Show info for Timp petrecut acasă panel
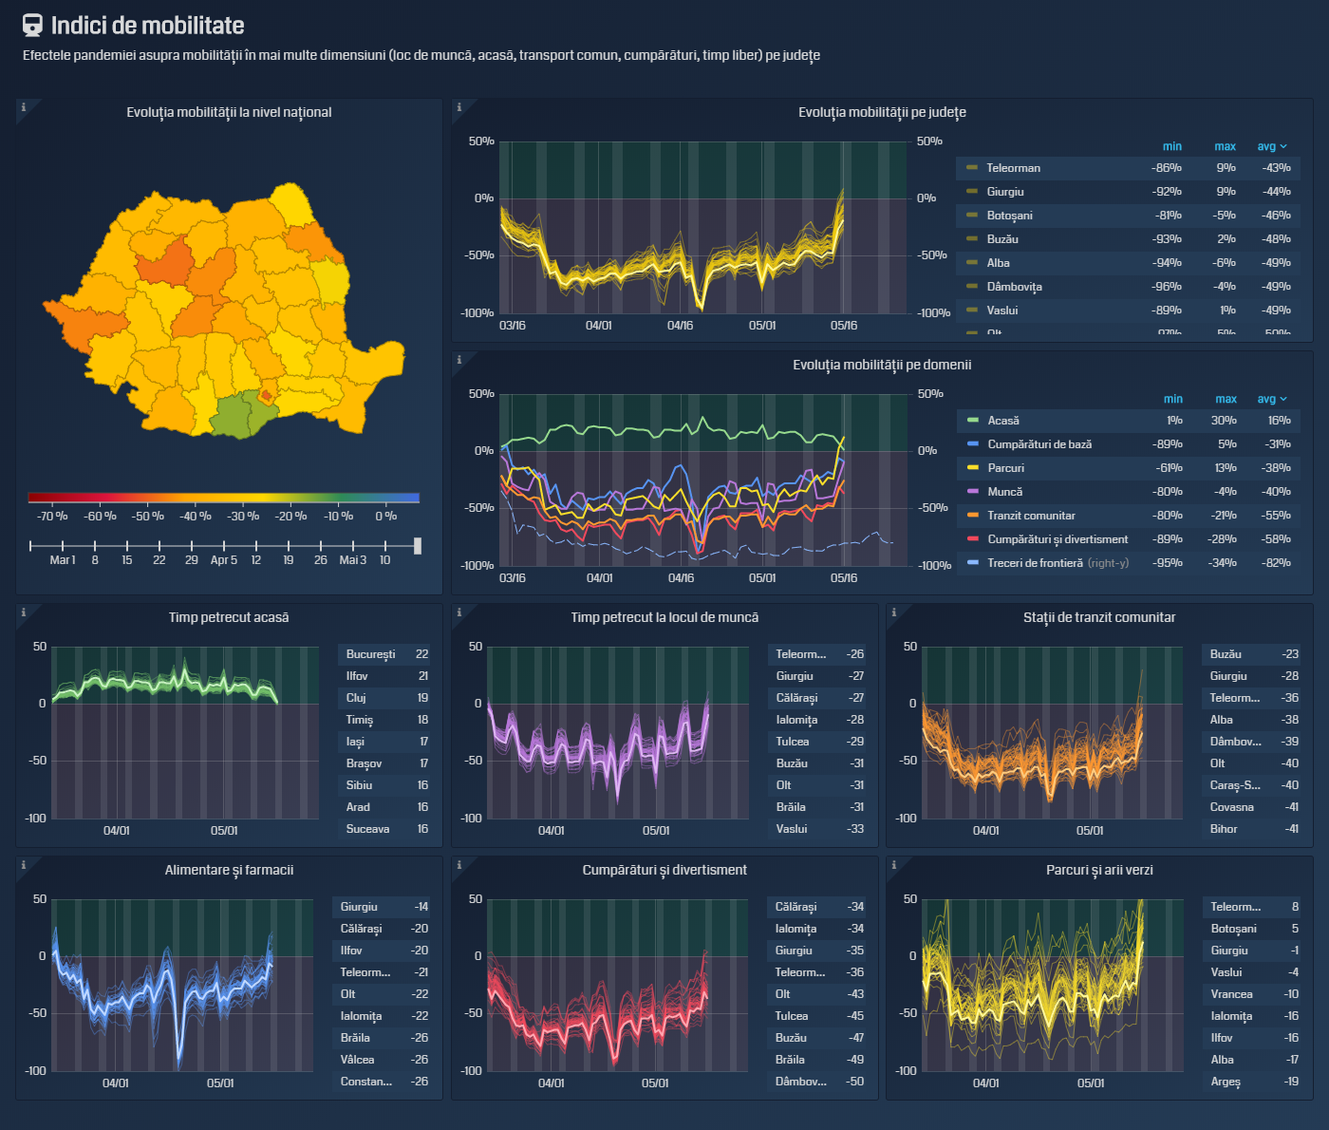 (24, 612)
